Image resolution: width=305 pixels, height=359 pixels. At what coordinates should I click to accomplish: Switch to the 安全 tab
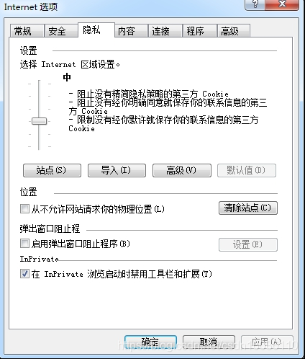(61, 31)
